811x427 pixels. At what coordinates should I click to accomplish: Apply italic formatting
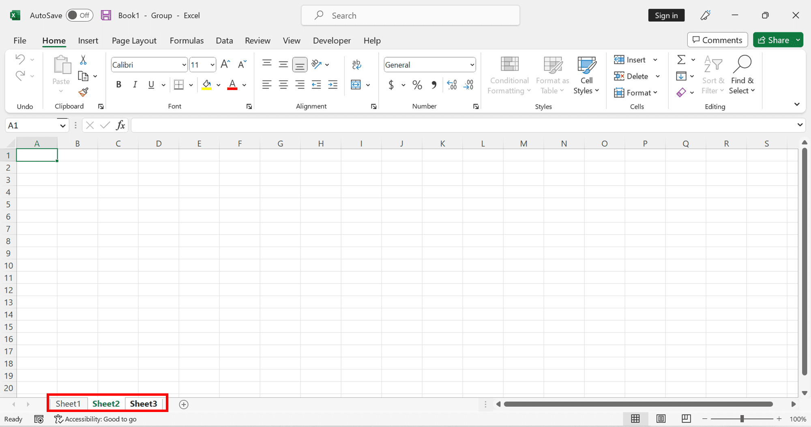pyautogui.click(x=135, y=84)
